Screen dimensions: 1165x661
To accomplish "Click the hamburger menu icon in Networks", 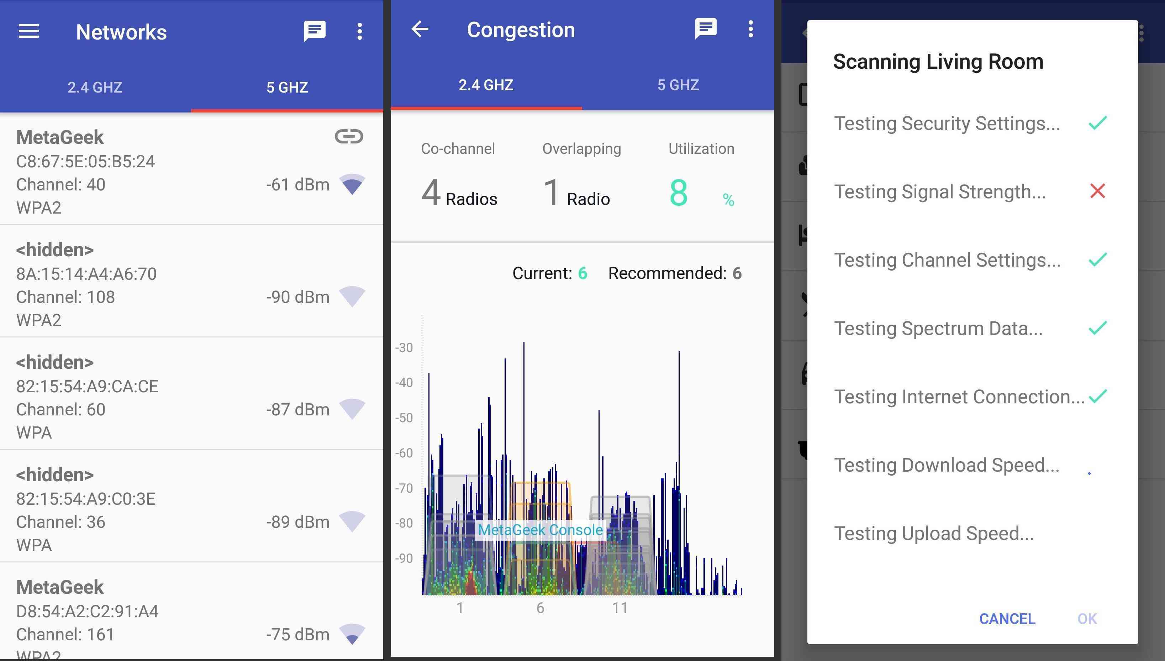I will pos(29,31).
